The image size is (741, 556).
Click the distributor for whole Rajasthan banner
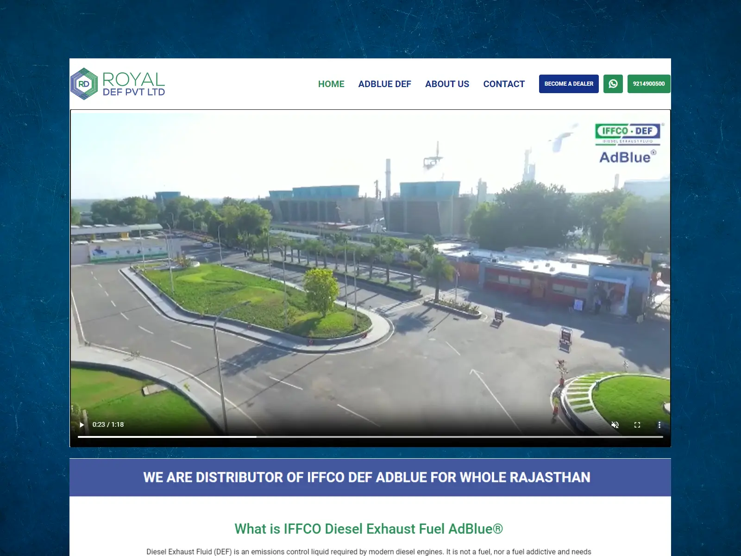coord(370,477)
